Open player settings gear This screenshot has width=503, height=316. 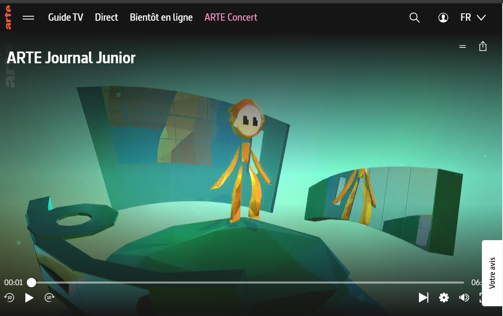[444, 298]
